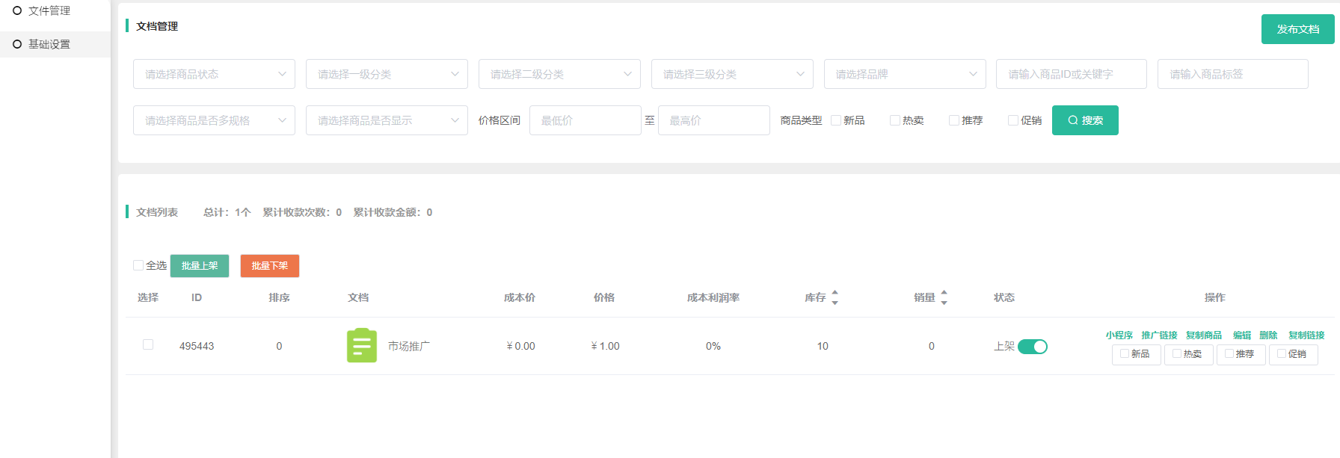Click the circle icon beside 文件管理

[17, 10]
